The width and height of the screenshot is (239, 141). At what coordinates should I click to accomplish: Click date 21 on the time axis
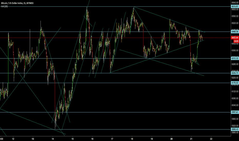[192, 139]
